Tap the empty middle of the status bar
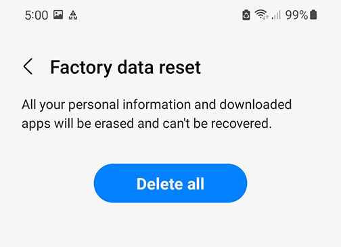This screenshot has height=247, width=341. coord(158,15)
